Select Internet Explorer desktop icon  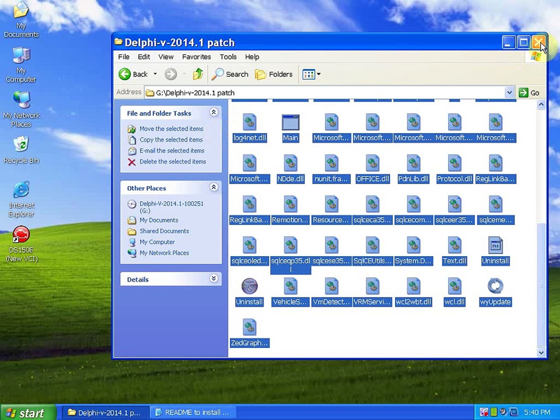(21, 199)
